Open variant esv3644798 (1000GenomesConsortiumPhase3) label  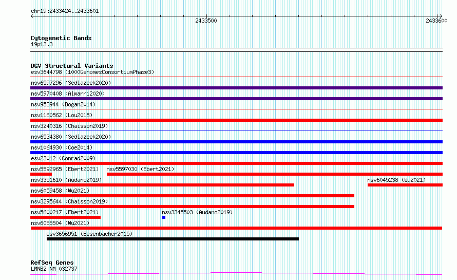click(92, 72)
